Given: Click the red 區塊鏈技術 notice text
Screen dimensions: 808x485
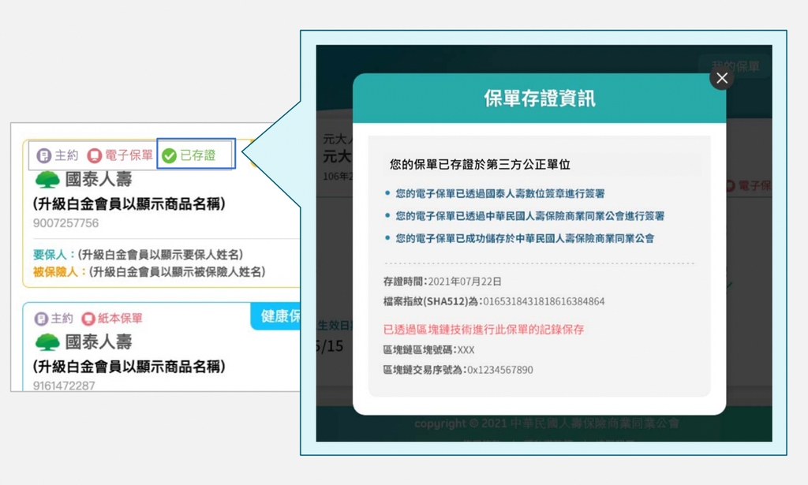Looking at the screenshot, I should (484, 330).
